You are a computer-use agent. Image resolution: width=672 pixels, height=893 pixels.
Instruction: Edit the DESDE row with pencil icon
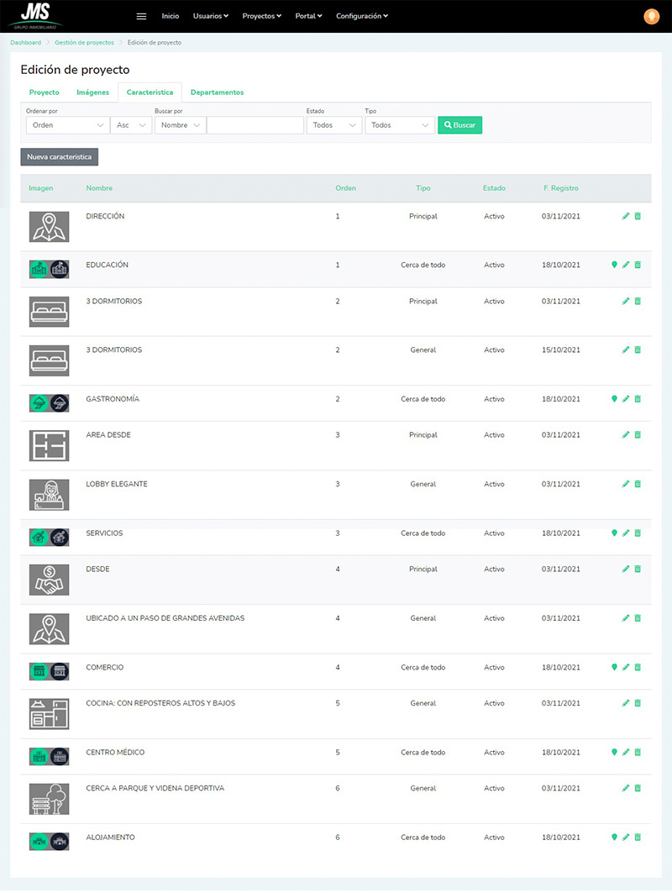tap(626, 569)
